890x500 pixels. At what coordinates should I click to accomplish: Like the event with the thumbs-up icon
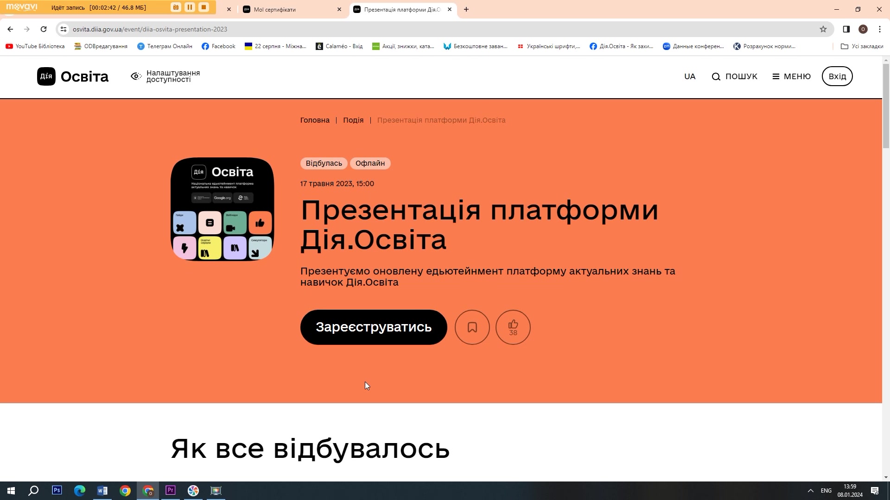(513, 327)
